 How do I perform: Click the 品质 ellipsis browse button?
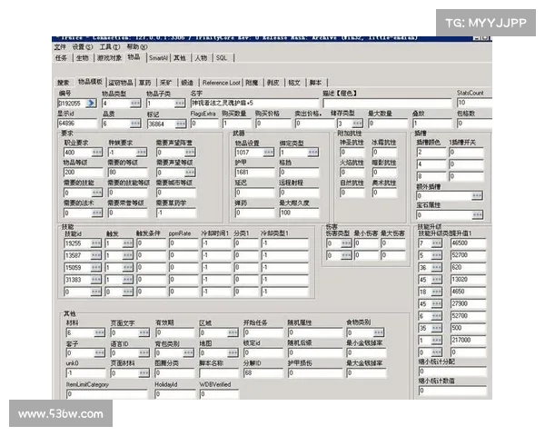(x=135, y=123)
